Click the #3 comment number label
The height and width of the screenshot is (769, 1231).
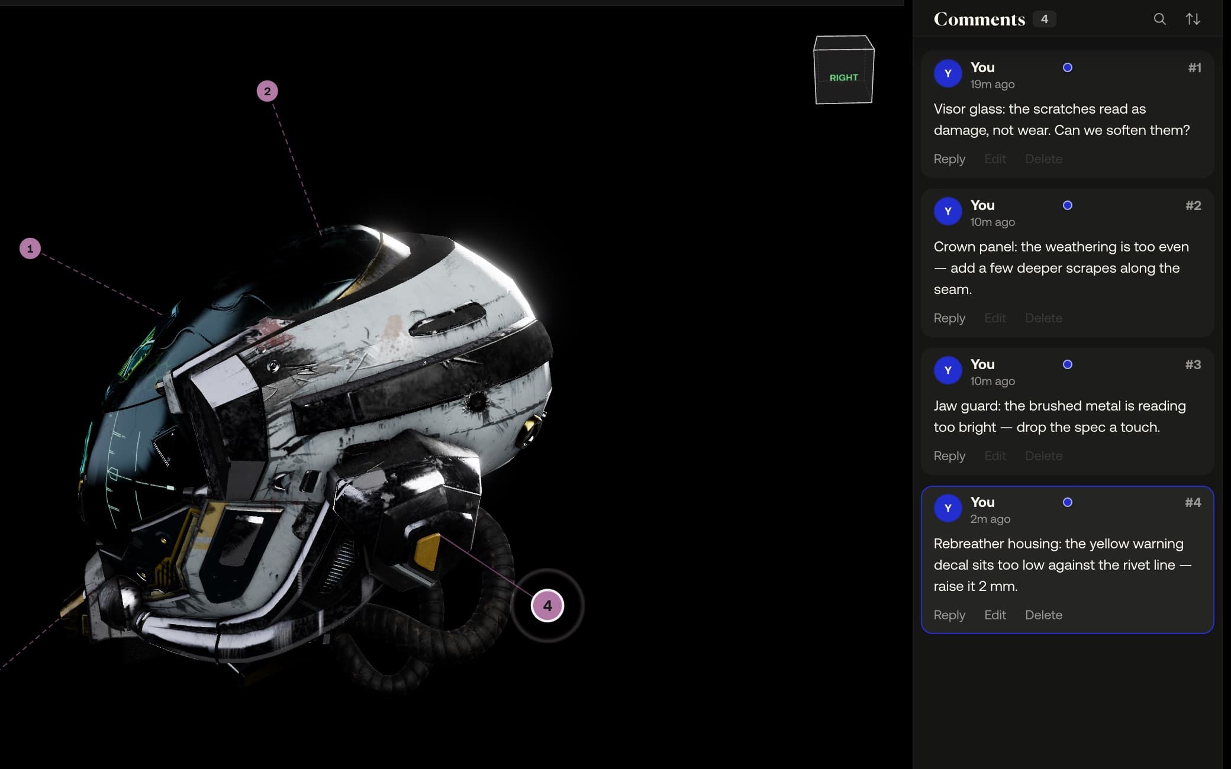click(x=1193, y=365)
